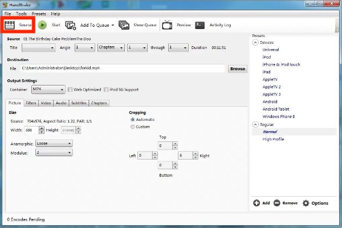Click the Width value field

(31, 131)
